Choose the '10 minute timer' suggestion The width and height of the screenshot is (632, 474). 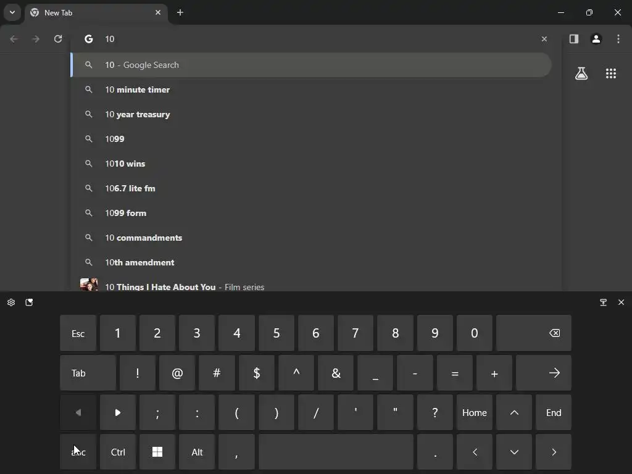point(311,89)
